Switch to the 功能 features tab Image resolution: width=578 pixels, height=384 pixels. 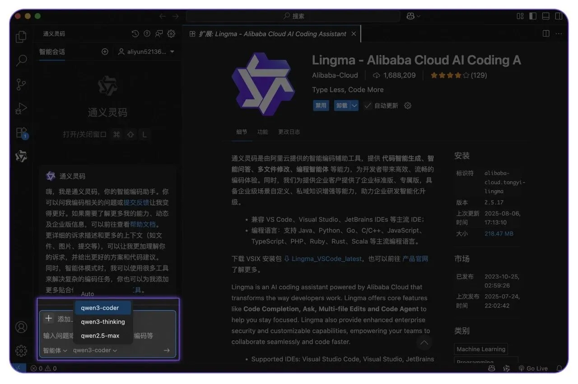(x=262, y=132)
